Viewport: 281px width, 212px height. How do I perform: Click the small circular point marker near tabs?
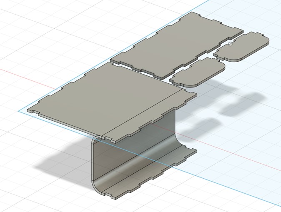tap(231, 43)
